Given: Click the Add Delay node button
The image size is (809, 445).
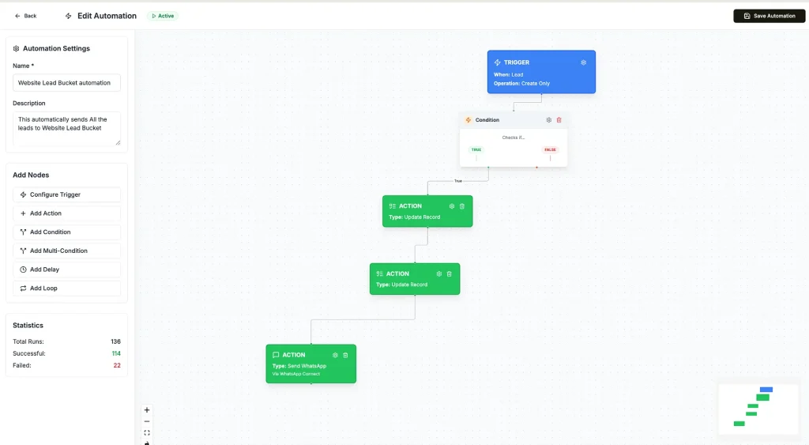Looking at the screenshot, I should [66, 270].
